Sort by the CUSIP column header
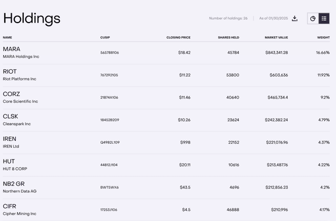 click(x=105, y=37)
